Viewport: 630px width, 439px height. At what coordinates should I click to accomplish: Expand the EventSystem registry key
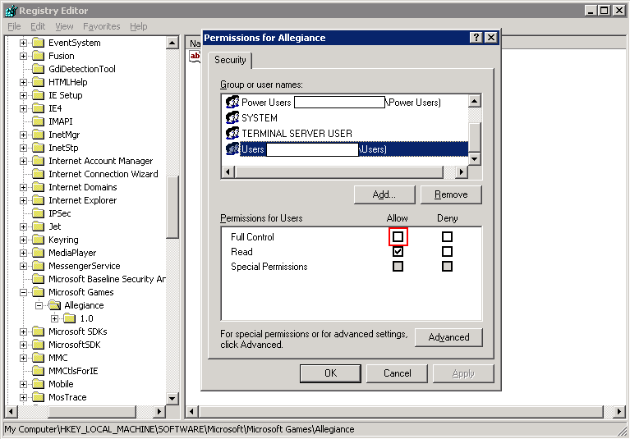(x=24, y=43)
